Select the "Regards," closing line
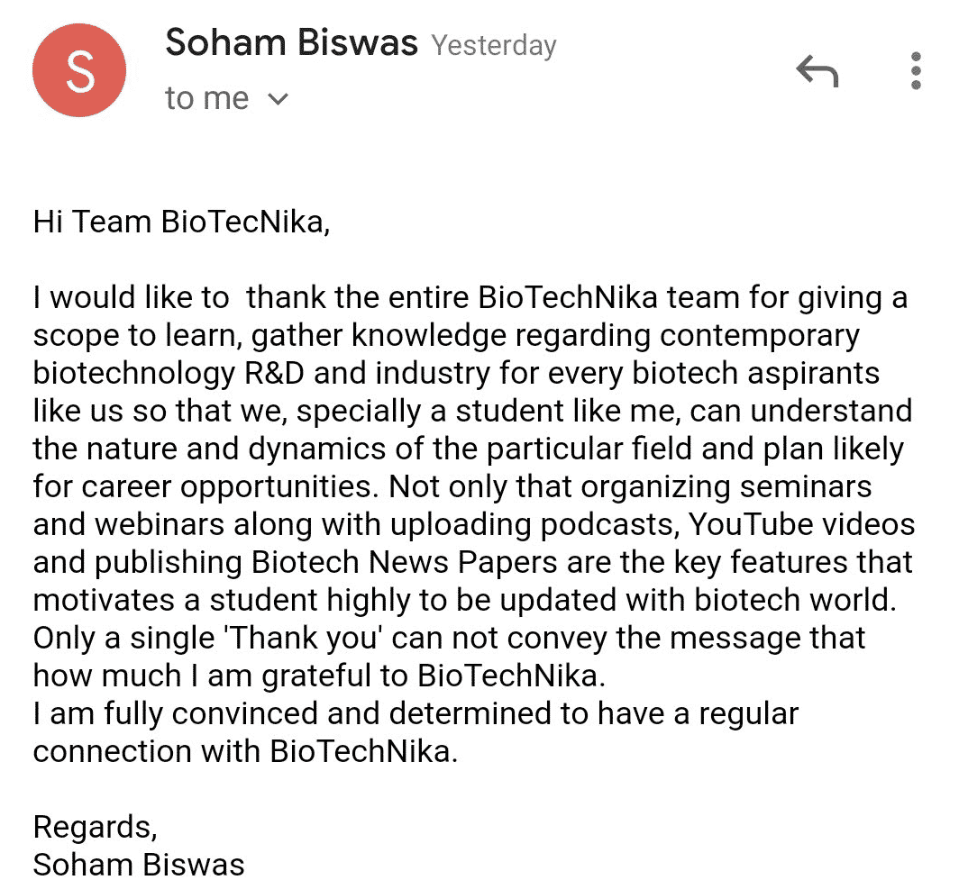 [x=96, y=827]
